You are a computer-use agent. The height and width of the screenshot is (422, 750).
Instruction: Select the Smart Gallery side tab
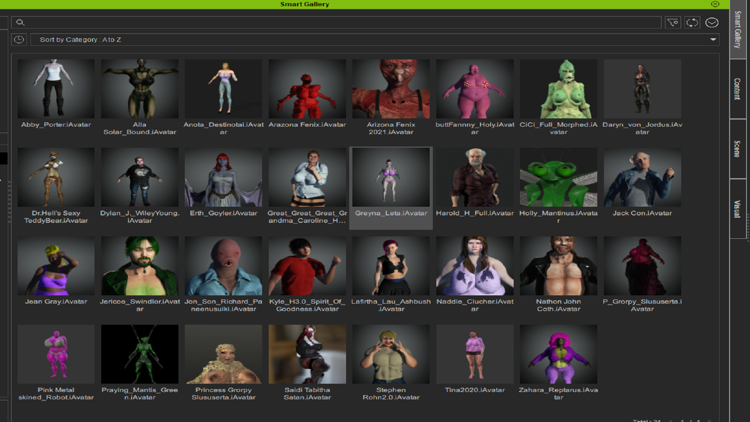pyautogui.click(x=737, y=30)
